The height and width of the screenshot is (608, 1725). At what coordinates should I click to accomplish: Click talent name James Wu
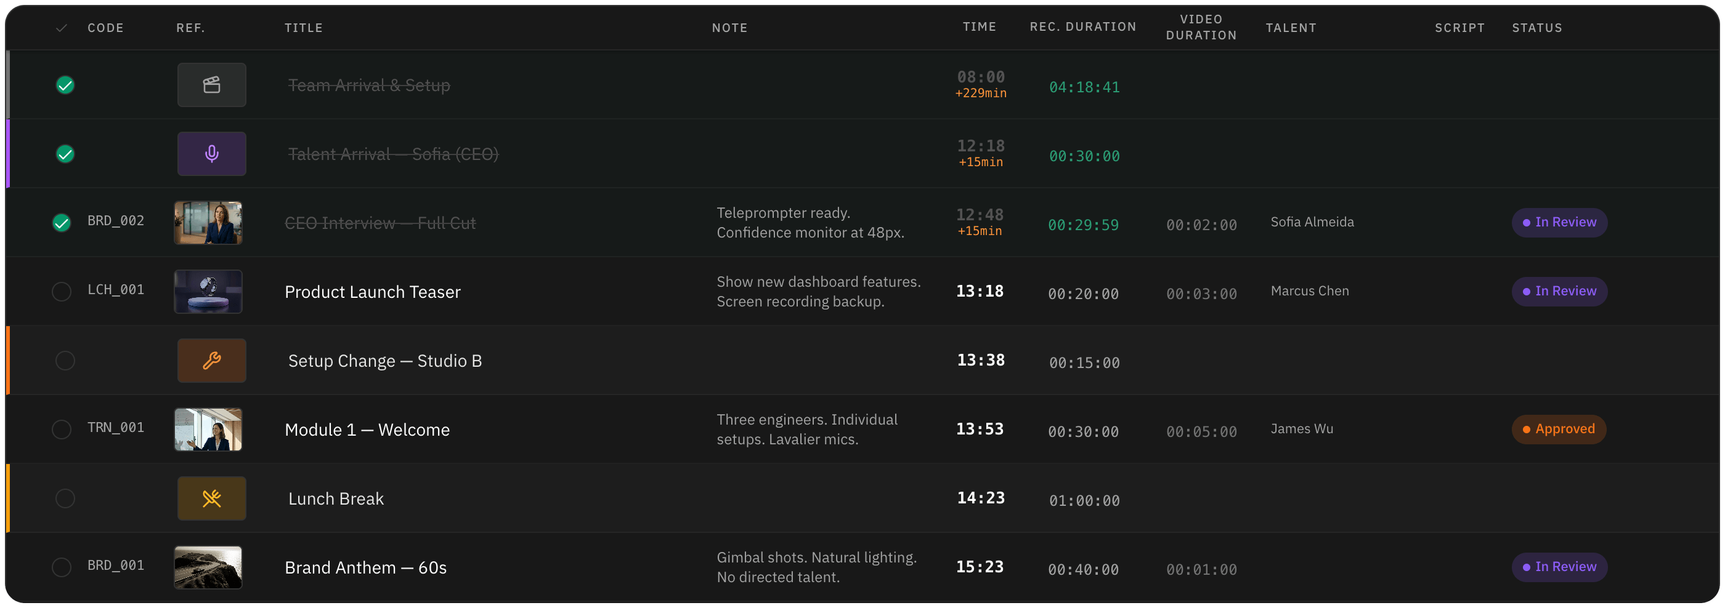[x=1302, y=429]
